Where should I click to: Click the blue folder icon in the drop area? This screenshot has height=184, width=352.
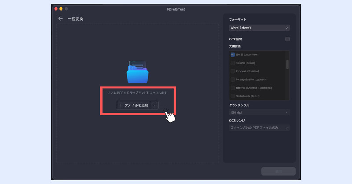point(138,72)
